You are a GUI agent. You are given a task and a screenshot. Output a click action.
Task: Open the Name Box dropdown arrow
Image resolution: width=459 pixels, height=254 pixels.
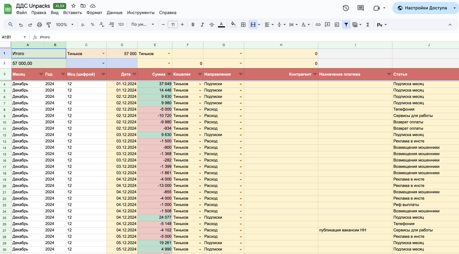25,37
